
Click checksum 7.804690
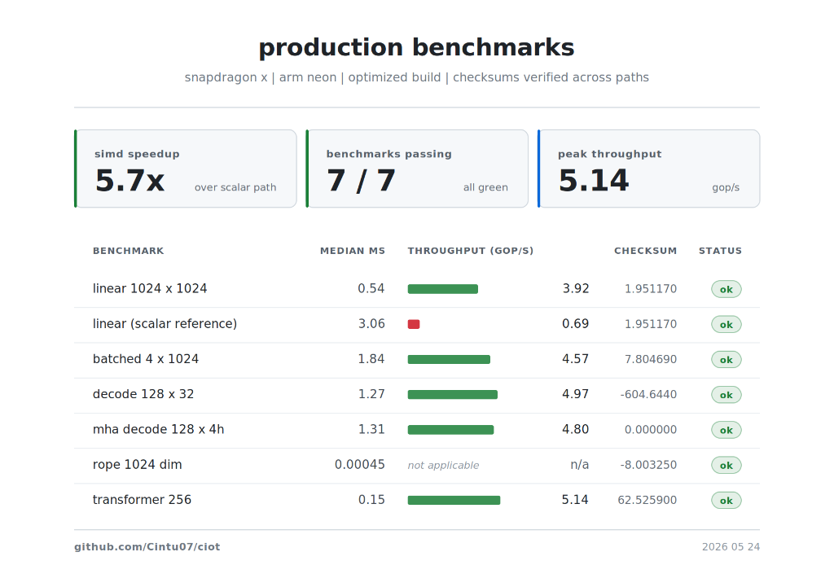[651, 359]
